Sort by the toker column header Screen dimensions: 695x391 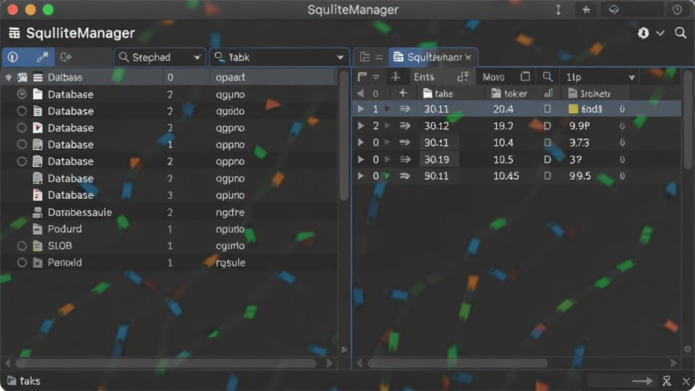coord(509,94)
